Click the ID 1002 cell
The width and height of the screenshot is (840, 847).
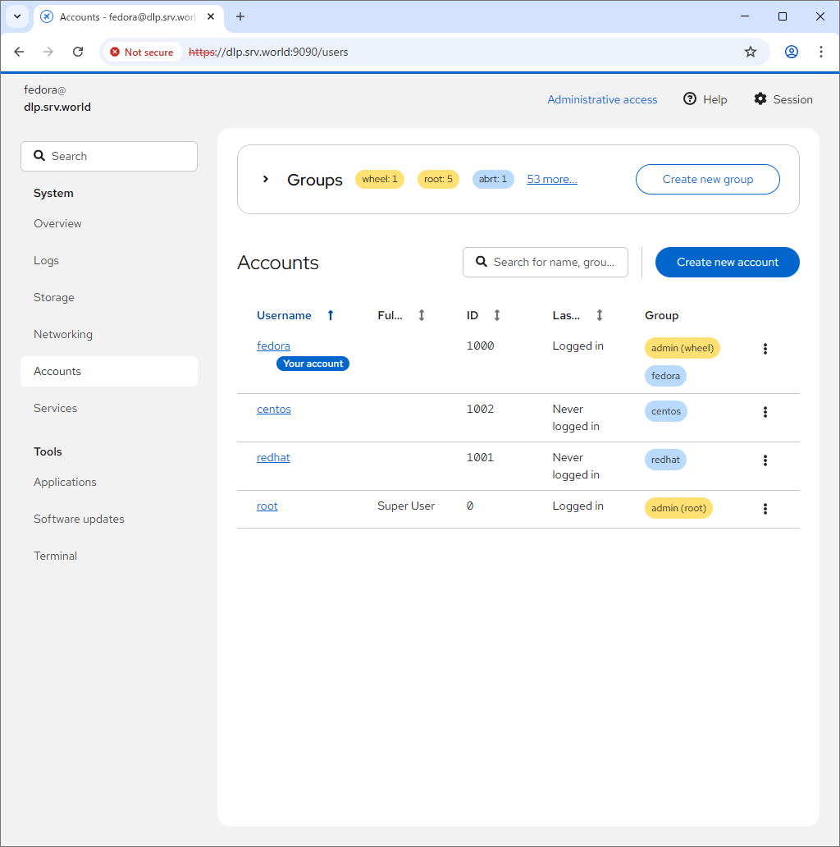(x=480, y=409)
